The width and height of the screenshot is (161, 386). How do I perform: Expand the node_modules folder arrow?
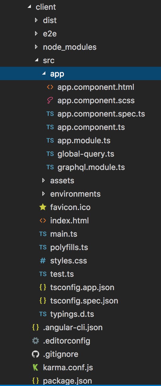(36, 47)
